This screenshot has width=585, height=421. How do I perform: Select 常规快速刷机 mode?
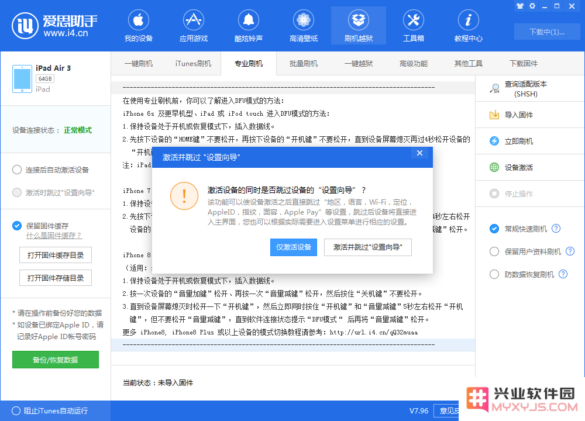494,229
